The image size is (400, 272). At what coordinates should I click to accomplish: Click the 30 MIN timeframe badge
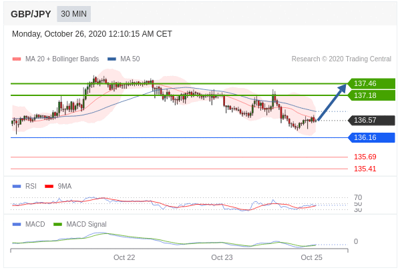pos(73,14)
